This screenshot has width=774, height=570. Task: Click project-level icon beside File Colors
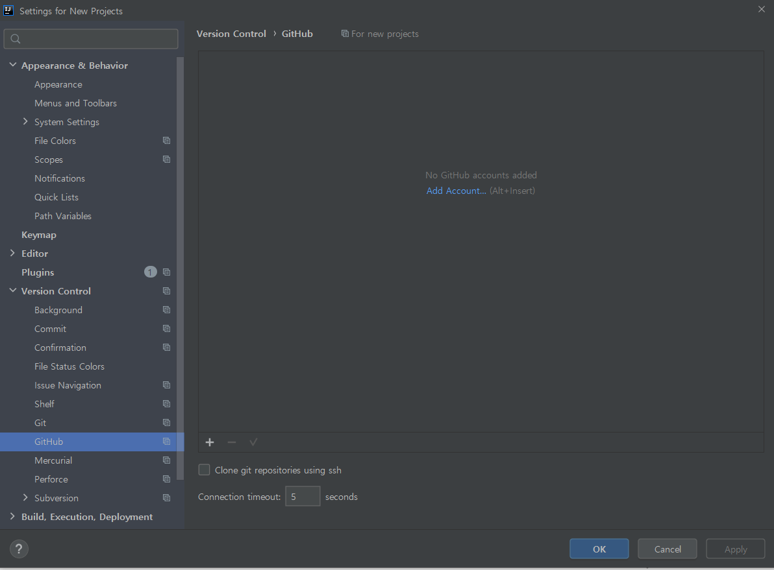coord(166,141)
